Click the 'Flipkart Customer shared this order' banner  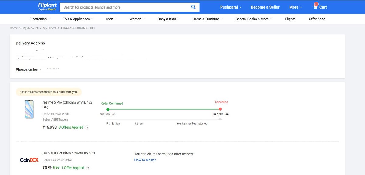49,92
